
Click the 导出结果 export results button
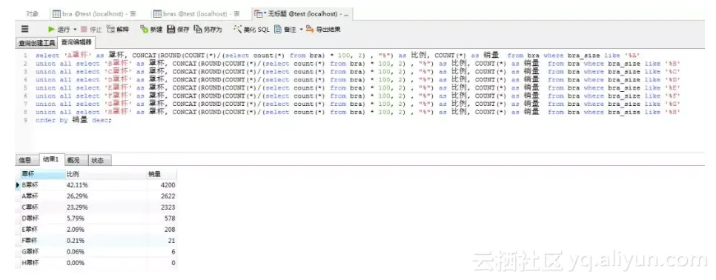click(323, 29)
